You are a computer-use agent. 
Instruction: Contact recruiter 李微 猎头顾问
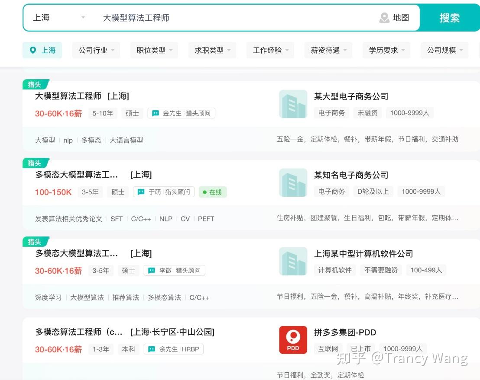[175, 270]
